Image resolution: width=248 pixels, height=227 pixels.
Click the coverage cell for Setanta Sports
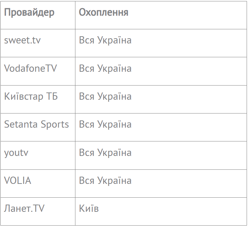pos(105,125)
